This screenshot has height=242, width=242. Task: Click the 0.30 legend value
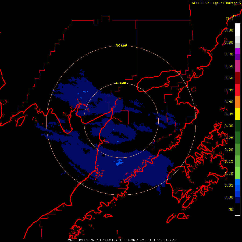tap(229, 126)
